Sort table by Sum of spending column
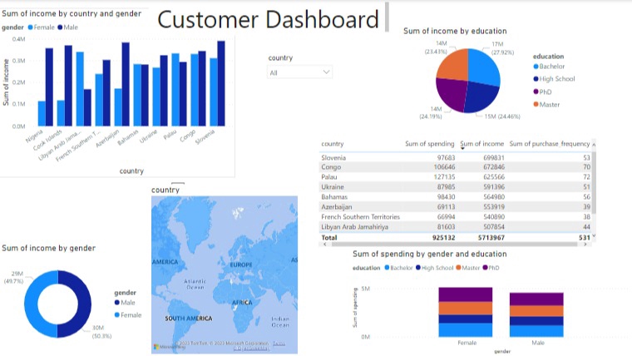 (x=429, y=144)
